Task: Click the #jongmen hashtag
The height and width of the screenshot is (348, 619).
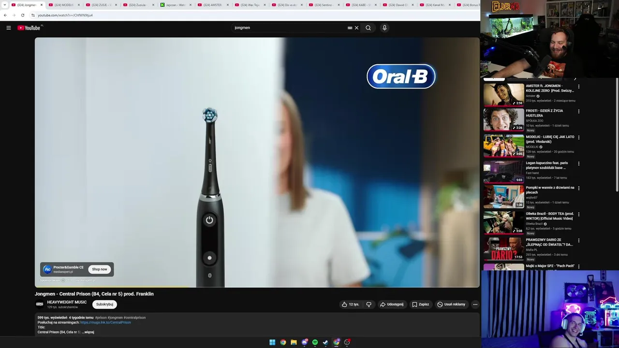Action: pos(115,318)
